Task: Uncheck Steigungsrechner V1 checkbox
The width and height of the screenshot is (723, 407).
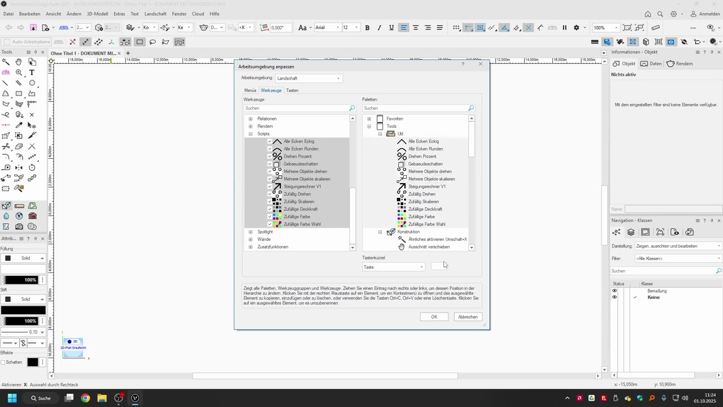Action: pos(269,187)
